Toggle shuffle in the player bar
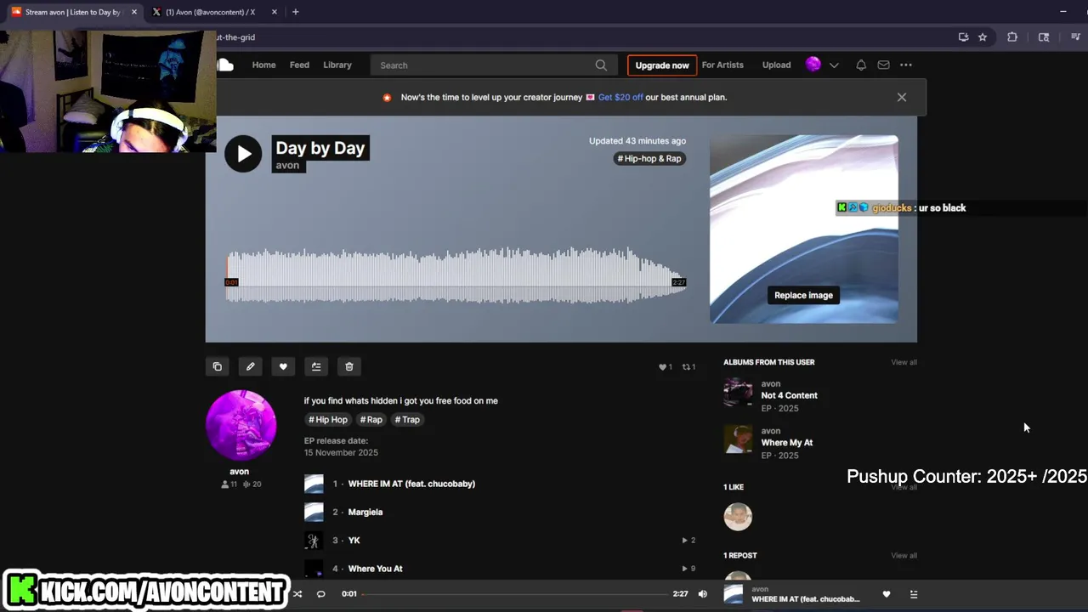The width and height of the screenshot is (1088, 612). tap(297, 594)
